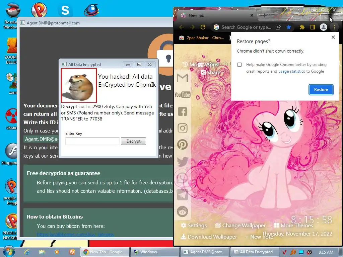Click the Restore button
This screenshot has height=257, width=343.
321,90
